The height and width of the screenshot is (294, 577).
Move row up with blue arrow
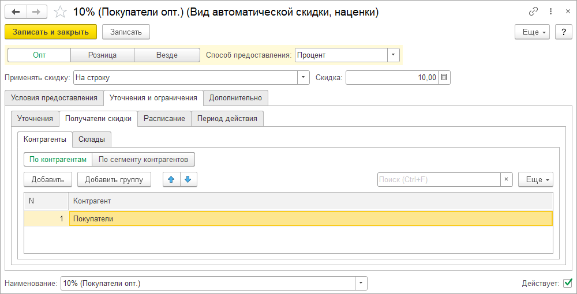171,179
